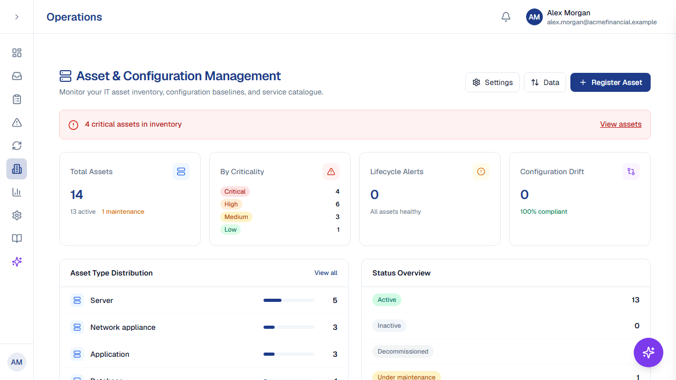Click the Configuration Drift purple branch icon
The height and width of the screenshot is (380, 676).
click(631, 172)
